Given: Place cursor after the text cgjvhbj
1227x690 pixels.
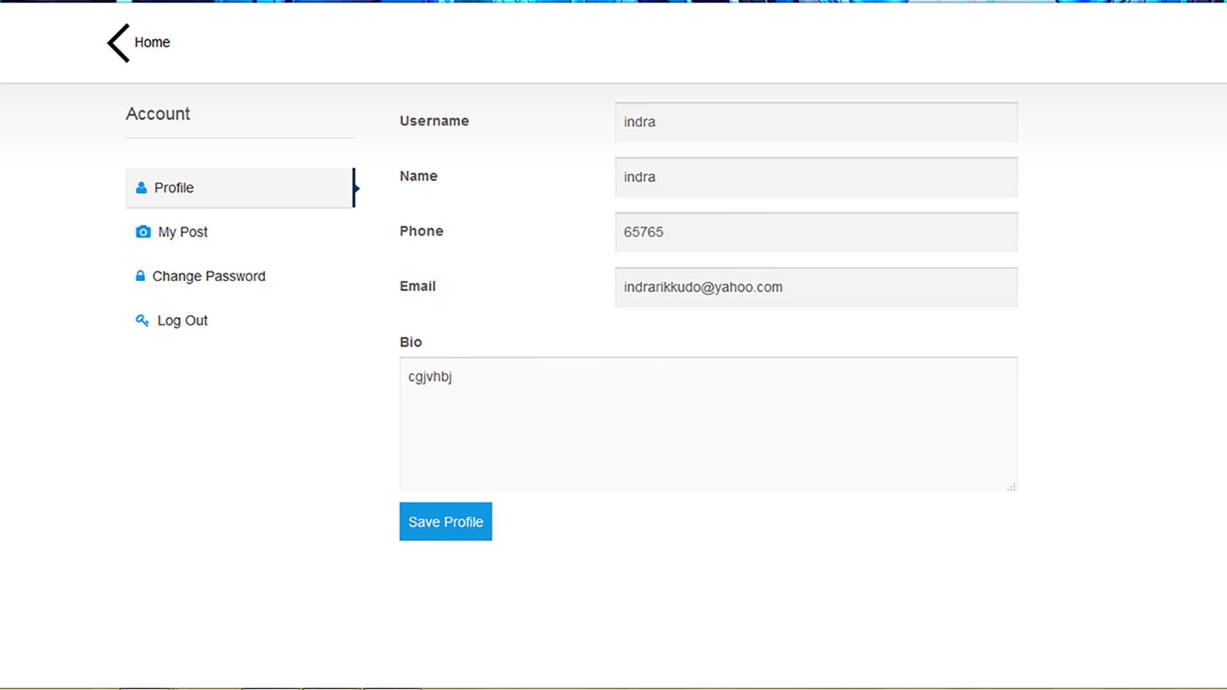Looking at the screenshot, I should (452, 377).
